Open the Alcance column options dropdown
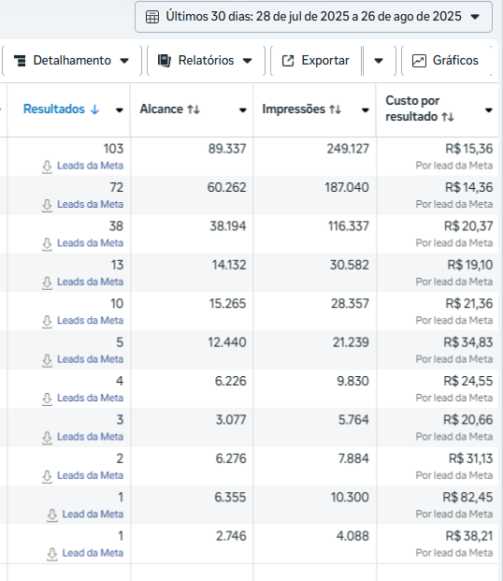 point(243,110)
